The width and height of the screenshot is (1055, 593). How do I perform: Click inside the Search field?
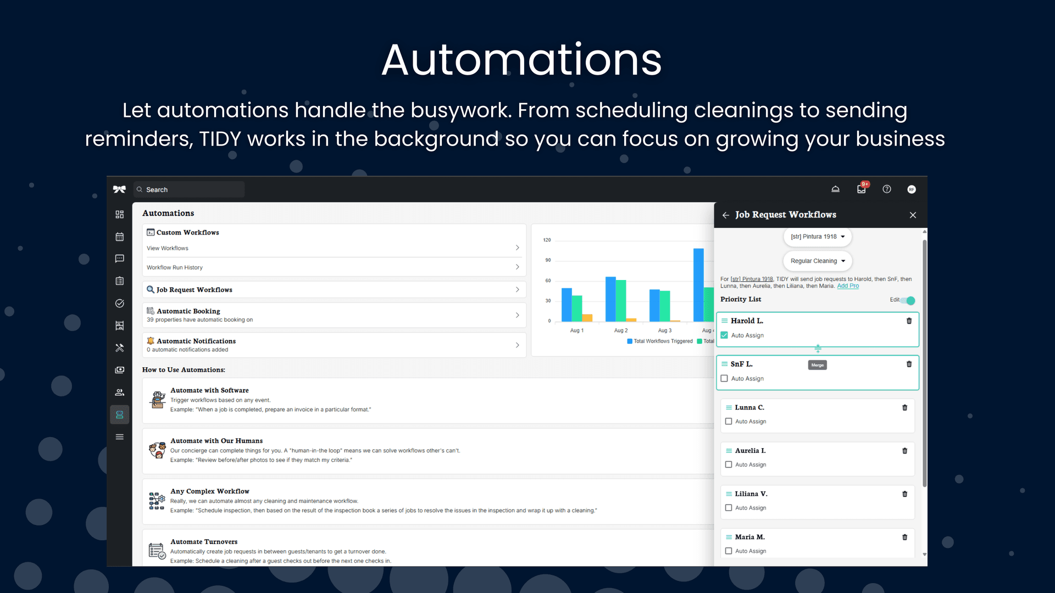click(x=189, y=189)
